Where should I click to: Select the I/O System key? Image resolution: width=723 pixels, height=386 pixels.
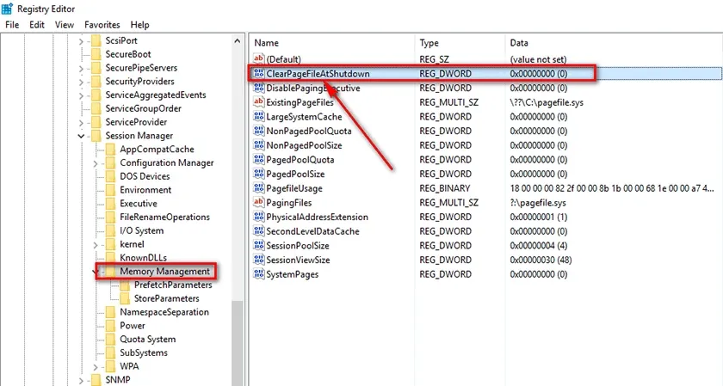coord(141,230)
